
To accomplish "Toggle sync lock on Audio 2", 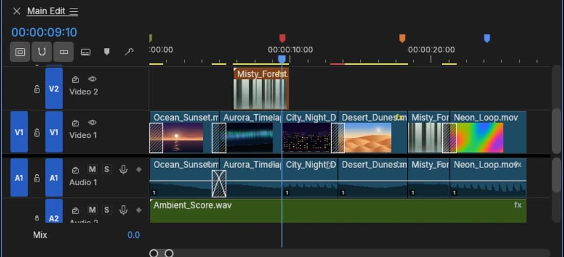I will click(75, 210).
